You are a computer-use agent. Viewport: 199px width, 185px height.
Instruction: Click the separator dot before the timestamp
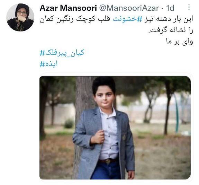[163, 8]
